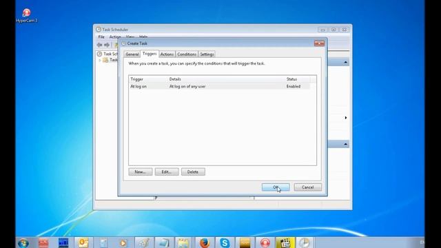Switch to the Settings tab
This screenshot has width=441, height=248.
tap(207, 54)
